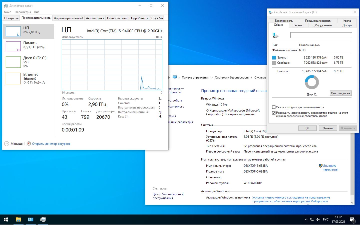Open Центр безопасности и обслуживания link
Screen dimensions: 360x225
coord(168,196)
